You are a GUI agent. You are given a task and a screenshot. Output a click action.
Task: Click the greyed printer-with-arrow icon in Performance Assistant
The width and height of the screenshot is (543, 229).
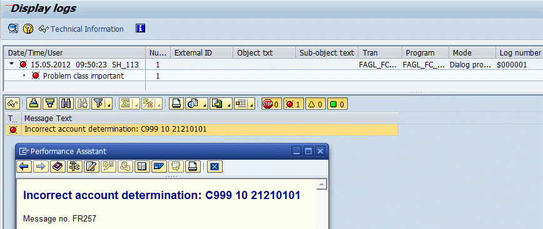[176, 167]
